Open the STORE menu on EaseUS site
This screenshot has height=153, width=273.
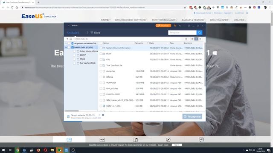(106, 20)
